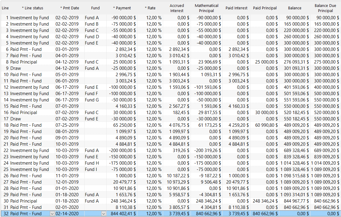The height and width of the screenshot is (217, 341).
Task: Select Draw status on line 17
Action: [x=16, y=119]
